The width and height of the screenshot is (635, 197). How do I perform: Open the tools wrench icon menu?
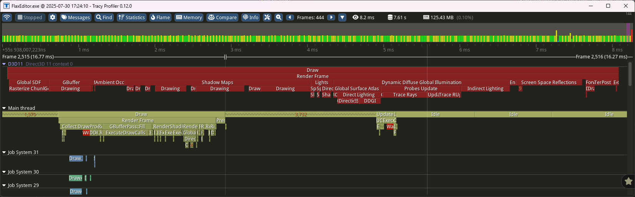[x=267, y=17]
